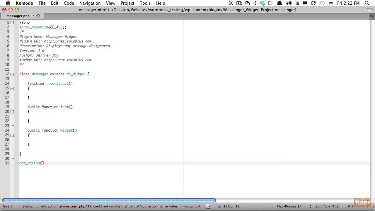Click the add_action( text on line 31
This screenshot has width=375, height=211.
coord(31,163)
